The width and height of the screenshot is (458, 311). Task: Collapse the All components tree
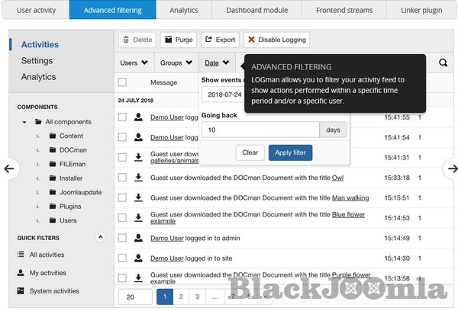[26, 122]
